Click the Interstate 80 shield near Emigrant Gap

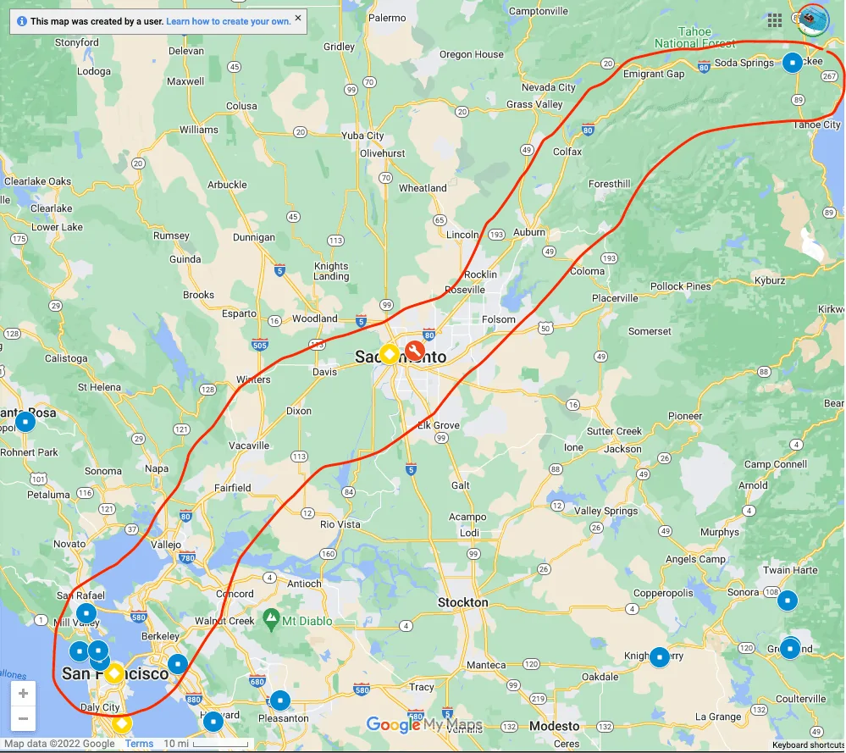(704, 68)
